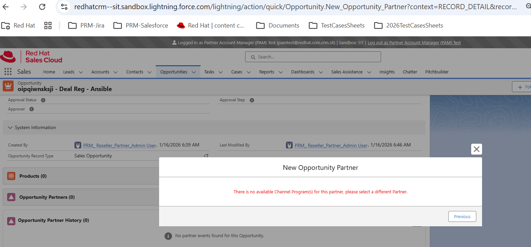Click the channel program error message text

pyautogui.click(x=321, y=192)
